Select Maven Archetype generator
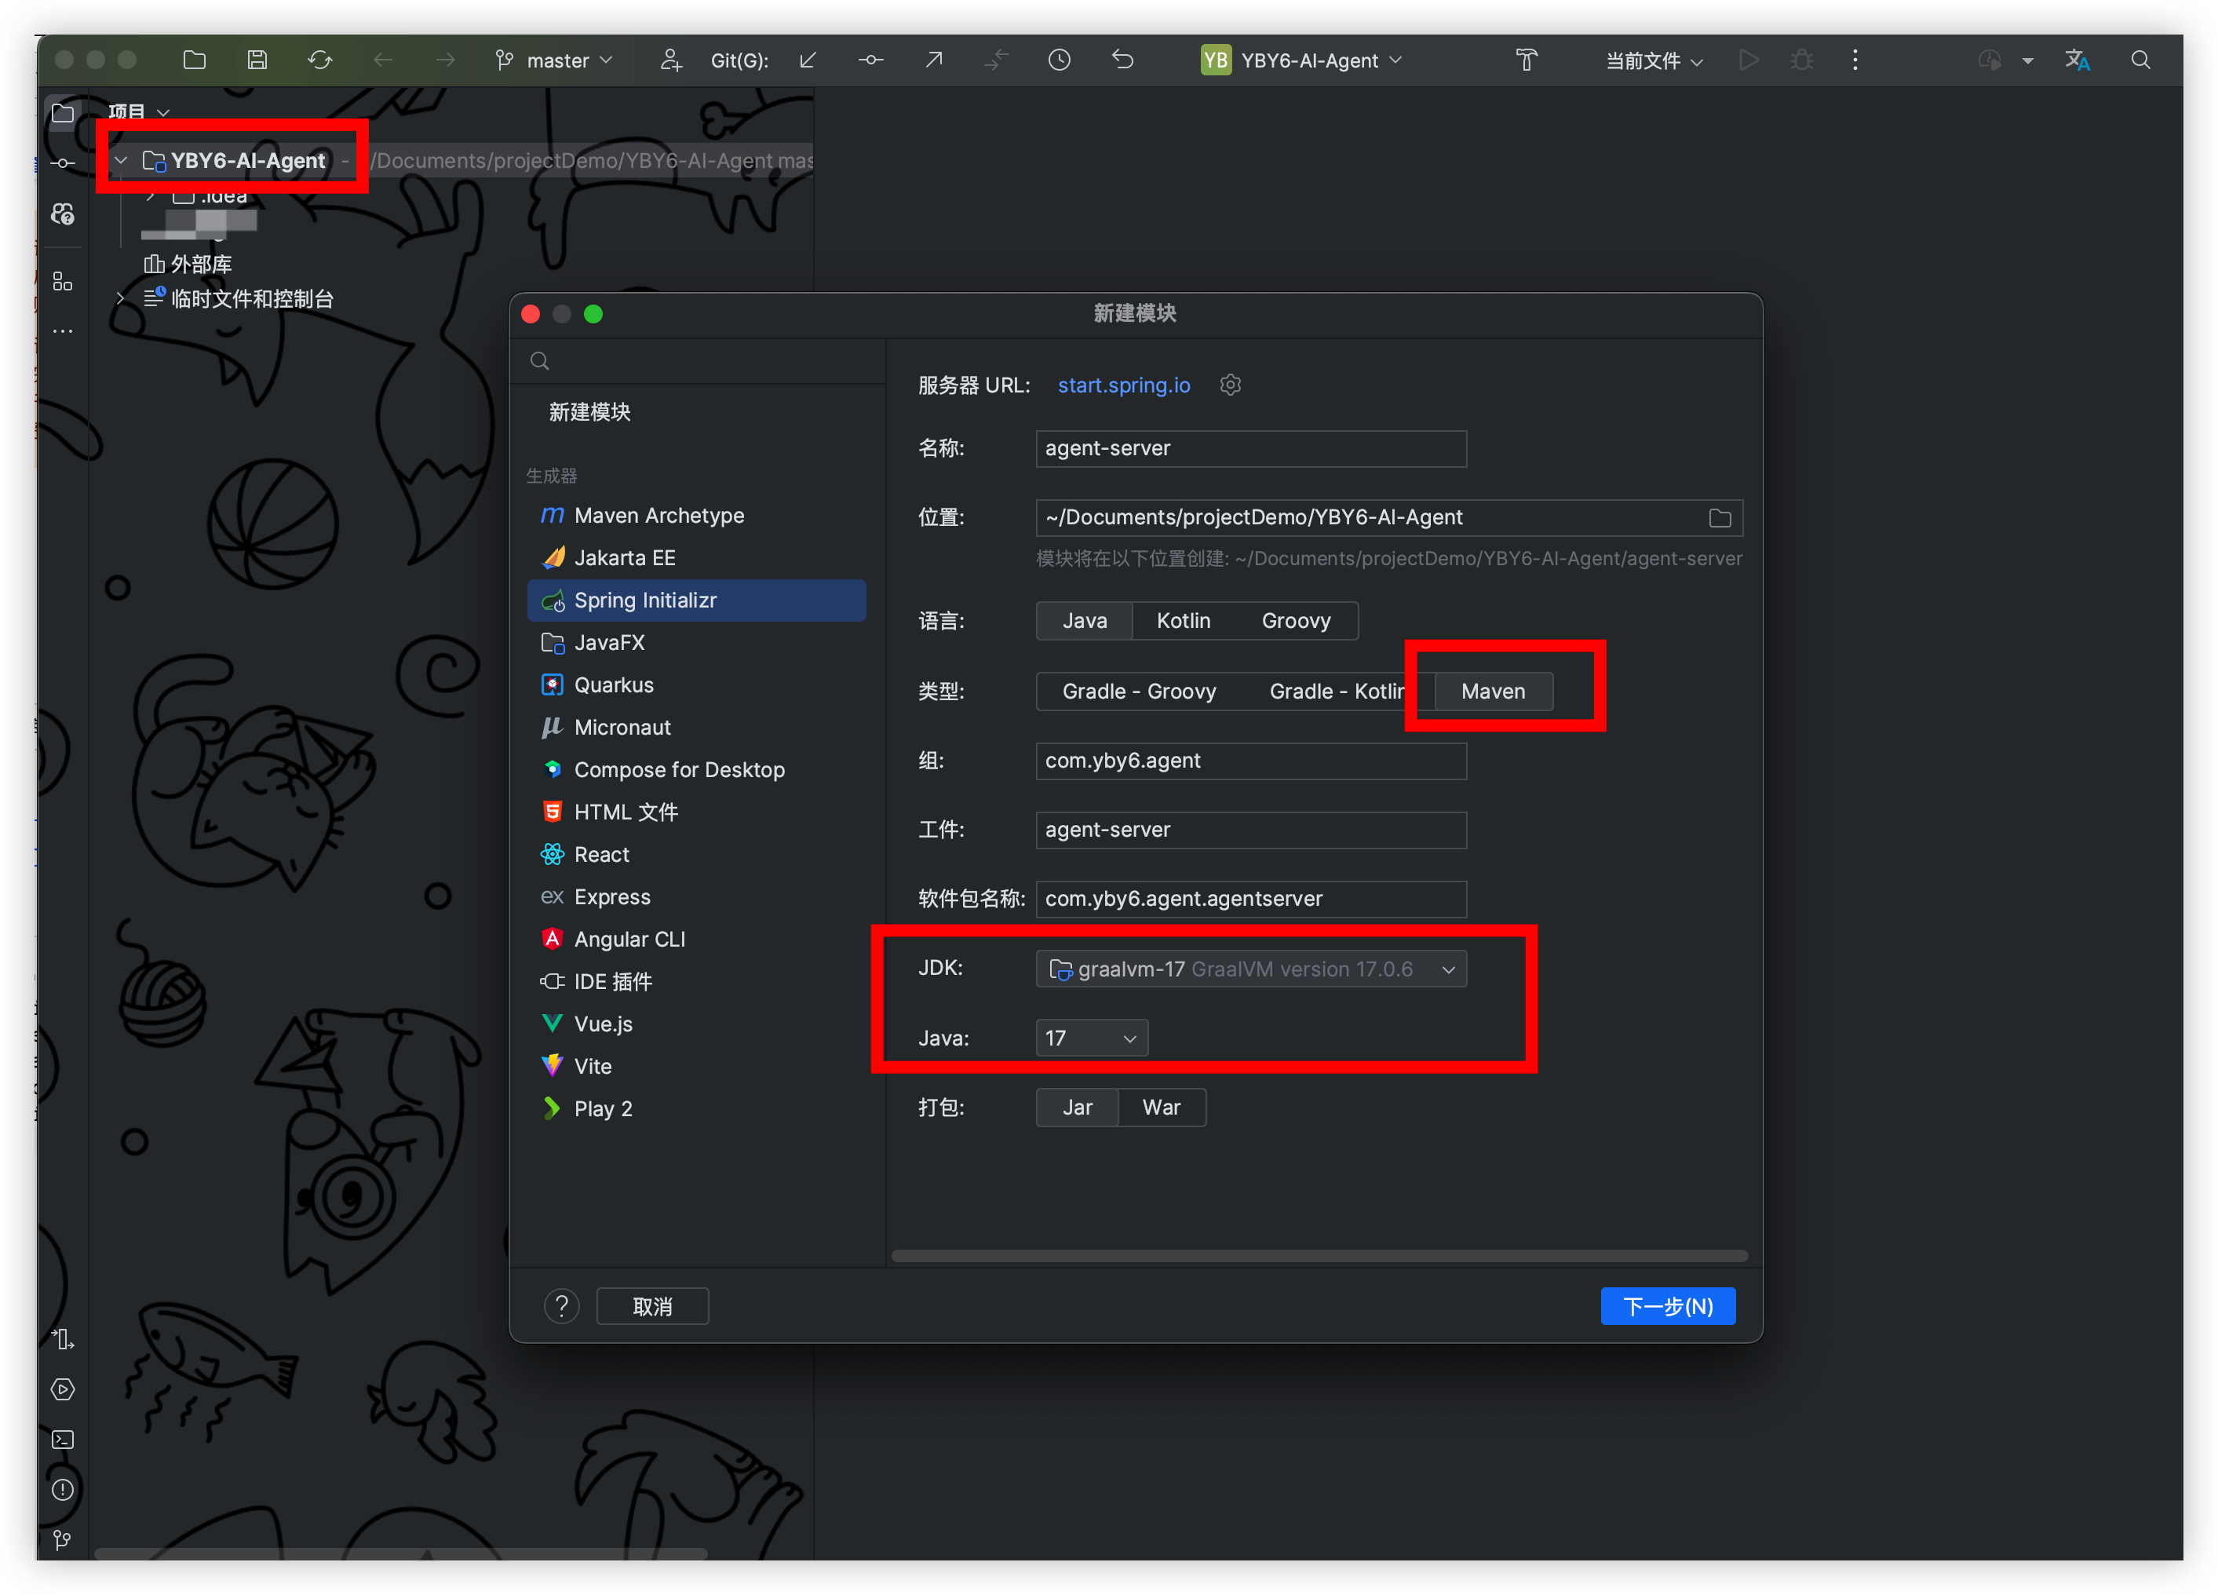Image resolution: width=2218 pixels, height=1595 pixels. click(696, 516)
